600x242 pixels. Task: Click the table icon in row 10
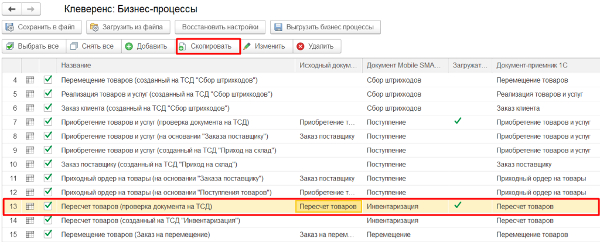[x=30, y=165]
